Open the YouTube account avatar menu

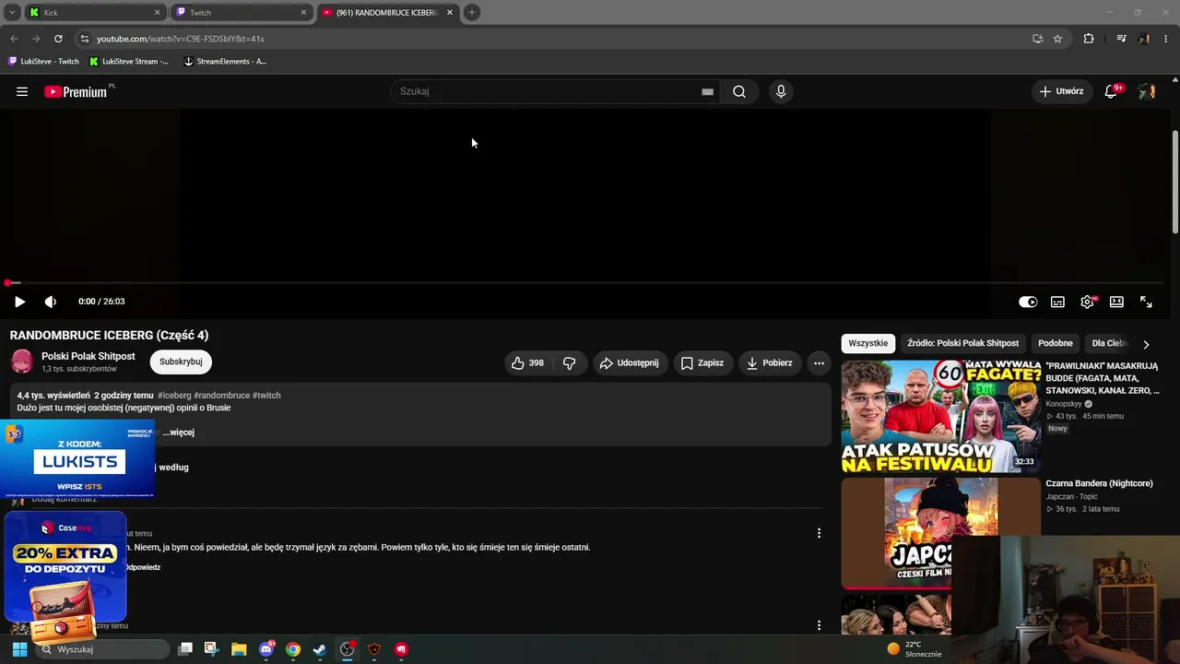point(1147,91)
